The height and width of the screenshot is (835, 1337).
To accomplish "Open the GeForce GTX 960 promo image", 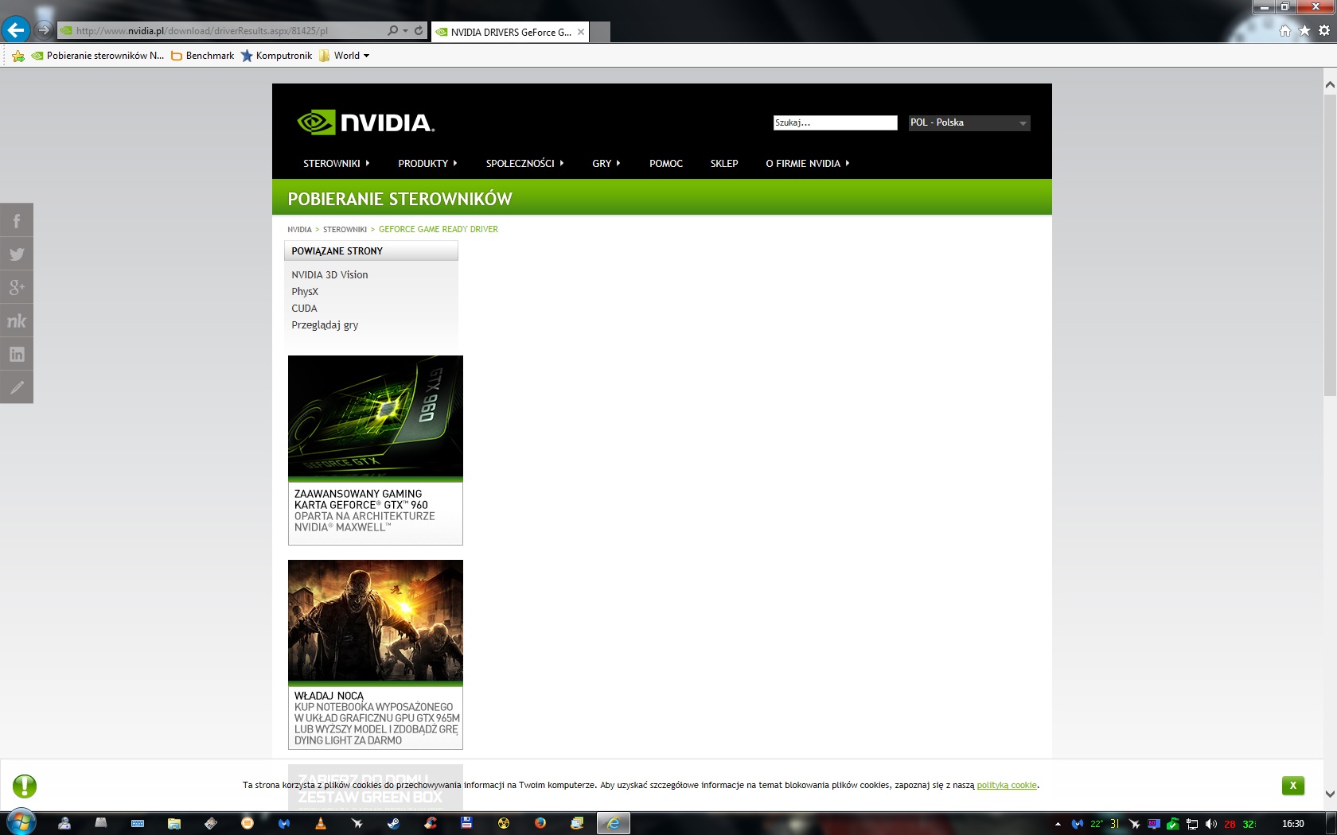I will point(376,417).
